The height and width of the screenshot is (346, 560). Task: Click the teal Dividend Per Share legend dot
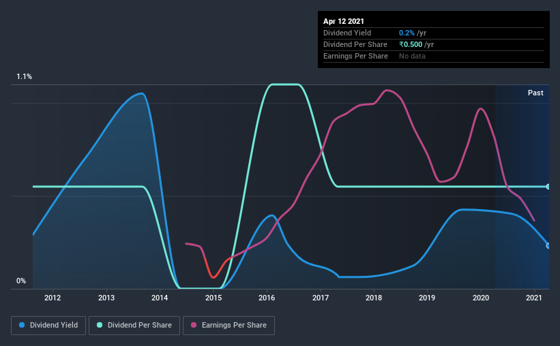tap(100, 325)
